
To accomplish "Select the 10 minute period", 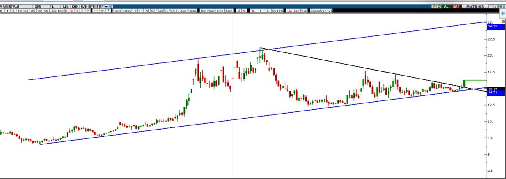I will (20, 11).
